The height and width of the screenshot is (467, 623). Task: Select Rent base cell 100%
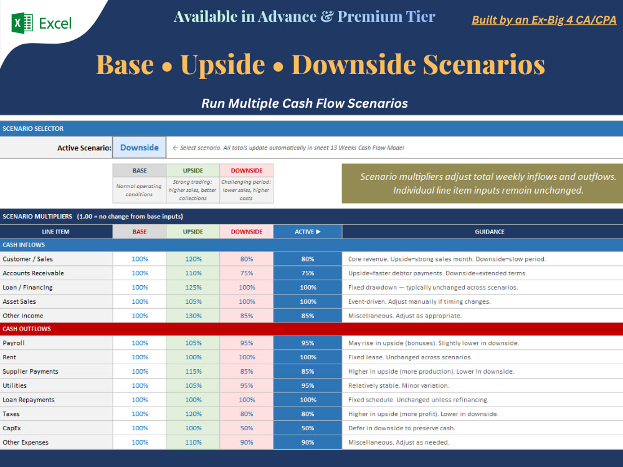(140, 357)
